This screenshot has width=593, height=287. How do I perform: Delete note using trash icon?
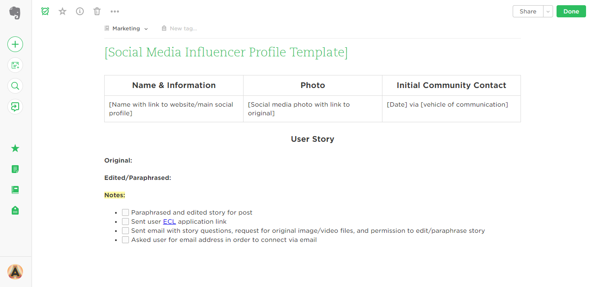tap(97, 11)
